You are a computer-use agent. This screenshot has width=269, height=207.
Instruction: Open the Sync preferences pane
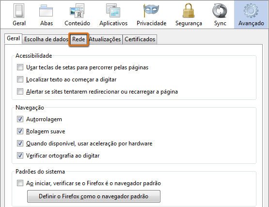coord(220,15)
